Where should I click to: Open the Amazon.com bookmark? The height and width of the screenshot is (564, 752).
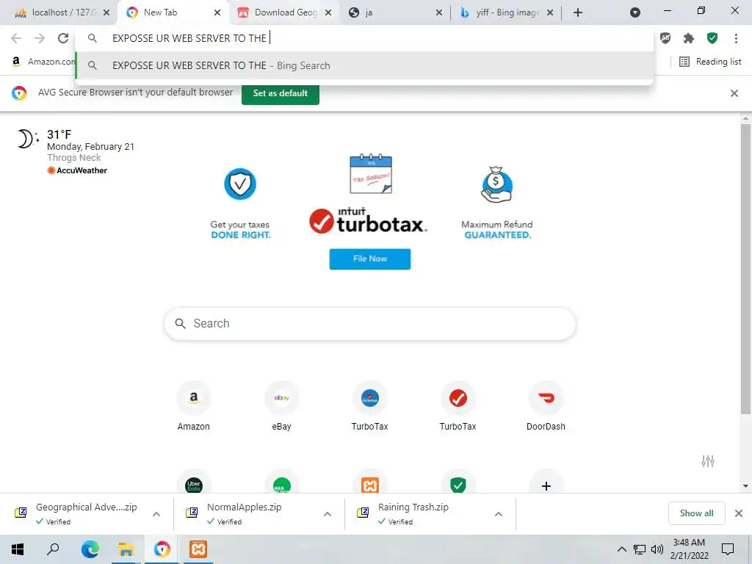pos(43,62)
